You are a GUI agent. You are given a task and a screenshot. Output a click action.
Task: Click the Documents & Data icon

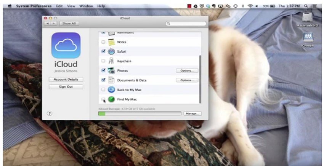[111, 80]
